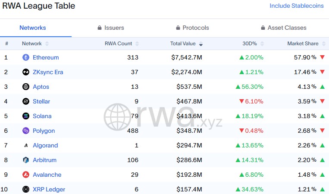The image size is (329, 194).
Task: Click the Aptos logo icon
Action: tap(26, 87)
